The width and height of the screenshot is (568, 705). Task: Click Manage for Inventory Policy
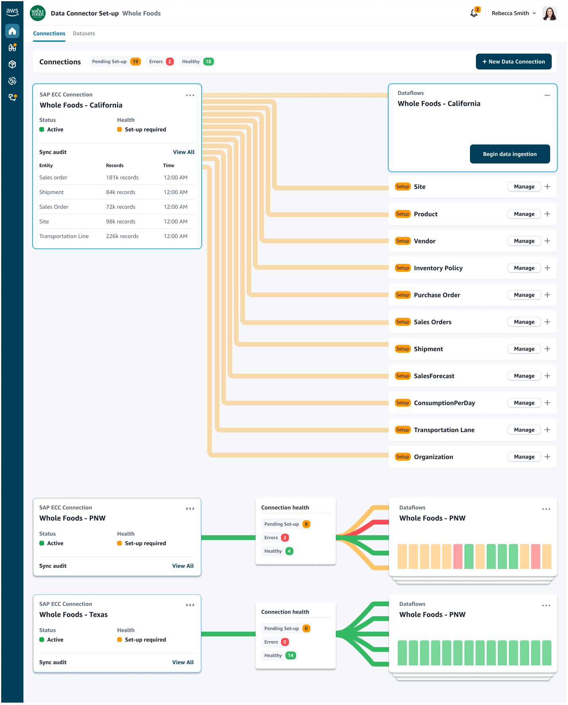pos(524,268)
